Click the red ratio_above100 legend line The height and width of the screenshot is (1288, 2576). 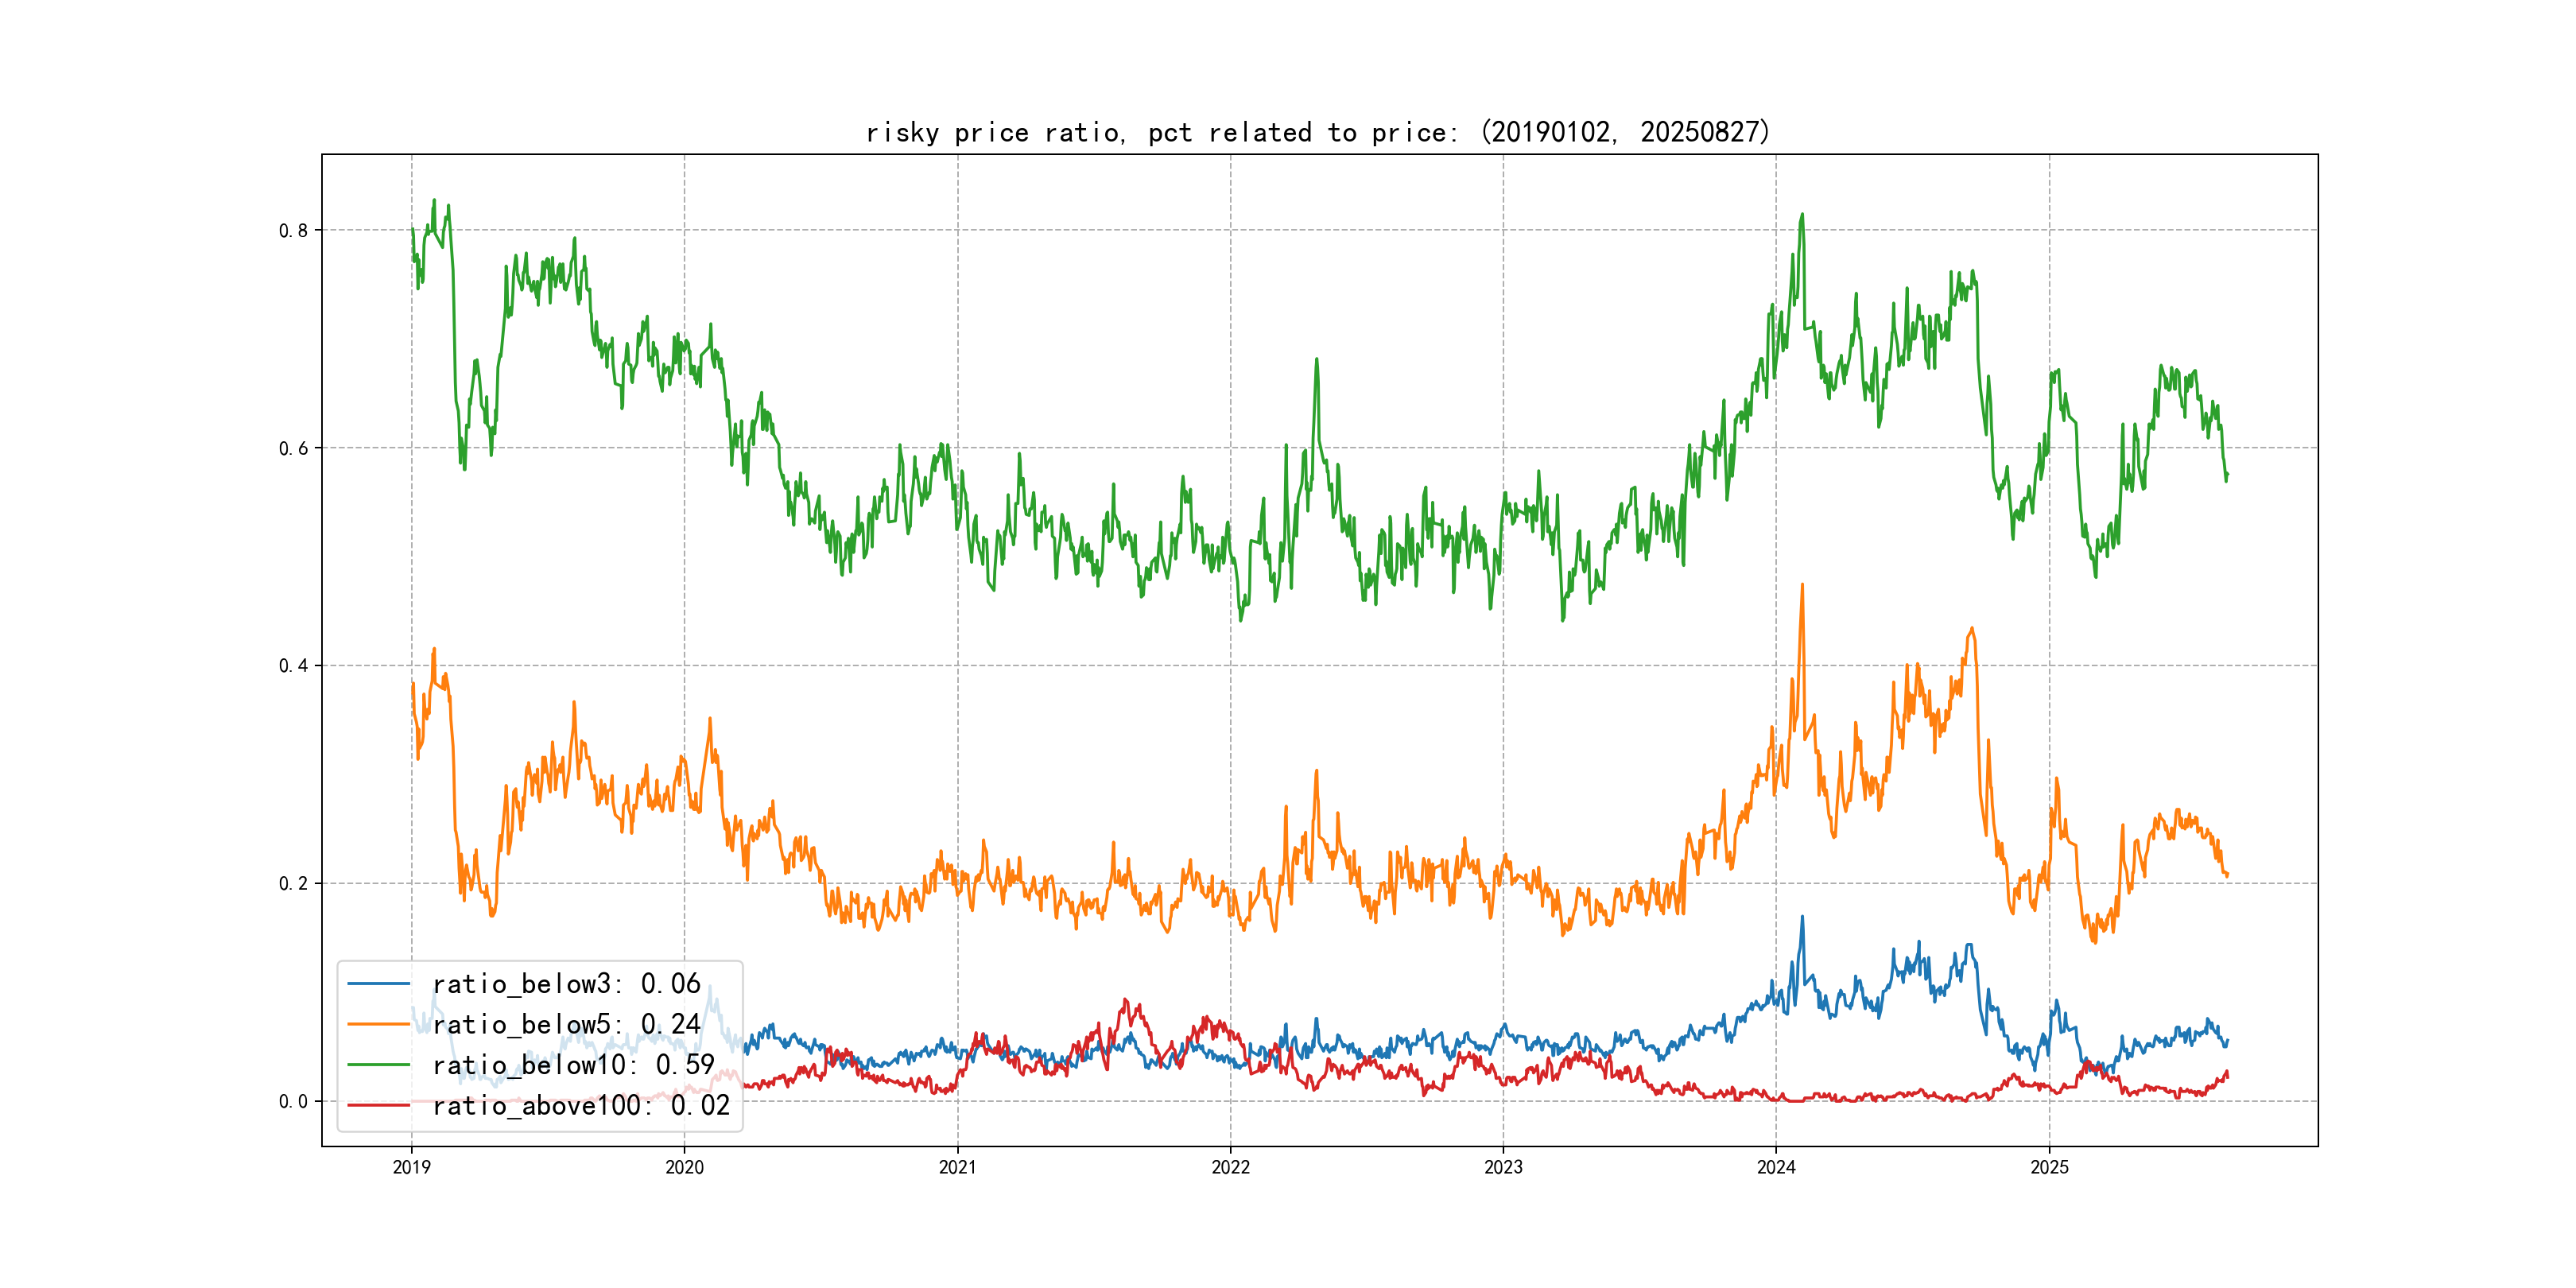(378, 1106)
